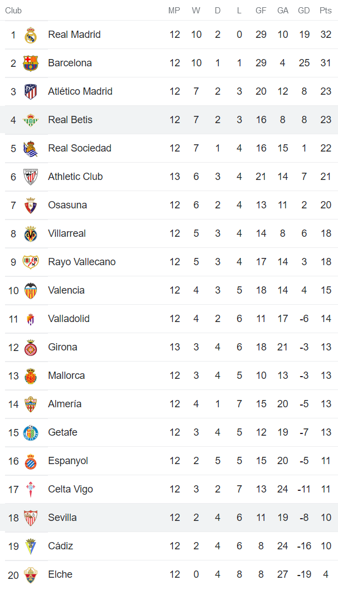The image size is (338, 590).
Task: Select the Mallorca table row name
Action: (66, 376)
